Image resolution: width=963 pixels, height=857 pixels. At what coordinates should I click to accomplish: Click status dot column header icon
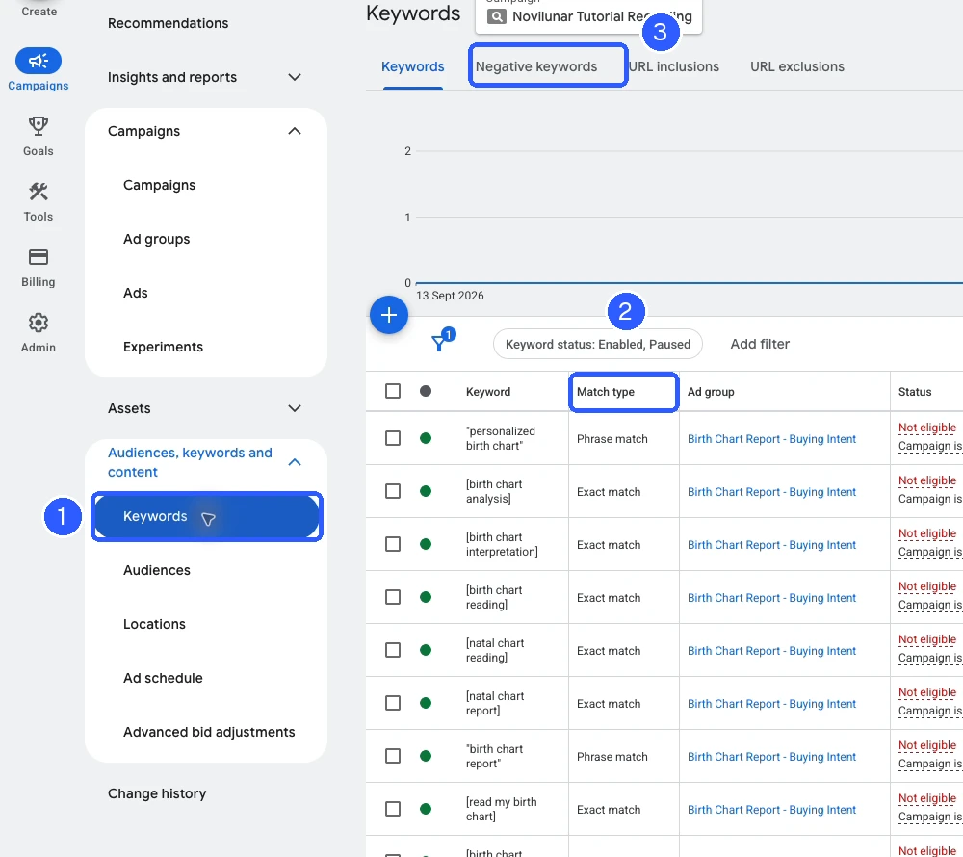coord(426,391)
